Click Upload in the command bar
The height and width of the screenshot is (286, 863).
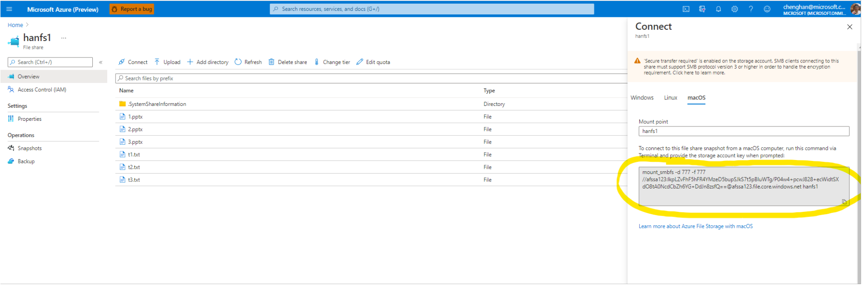[x=167, y=62]
